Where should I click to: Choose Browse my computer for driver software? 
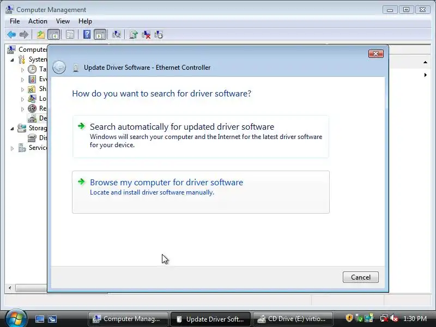201,192
